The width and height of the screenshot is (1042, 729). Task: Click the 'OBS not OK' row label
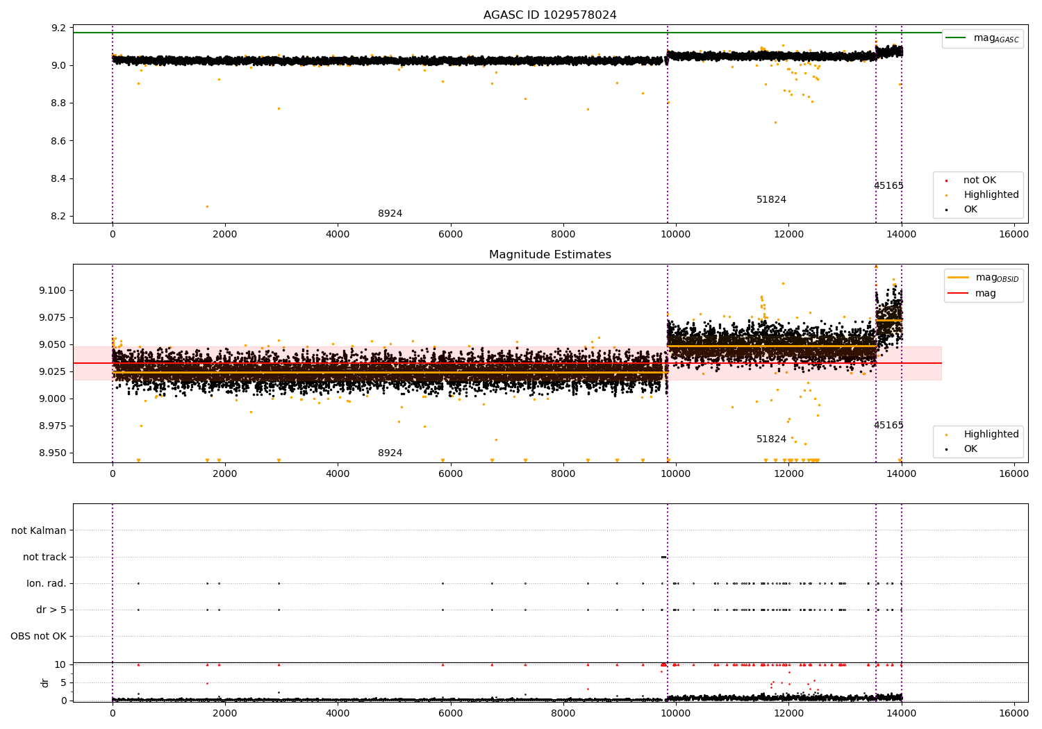[38, 636]
